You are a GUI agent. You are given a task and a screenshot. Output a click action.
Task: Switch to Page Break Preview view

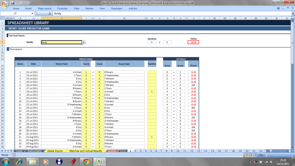point(254,155)
